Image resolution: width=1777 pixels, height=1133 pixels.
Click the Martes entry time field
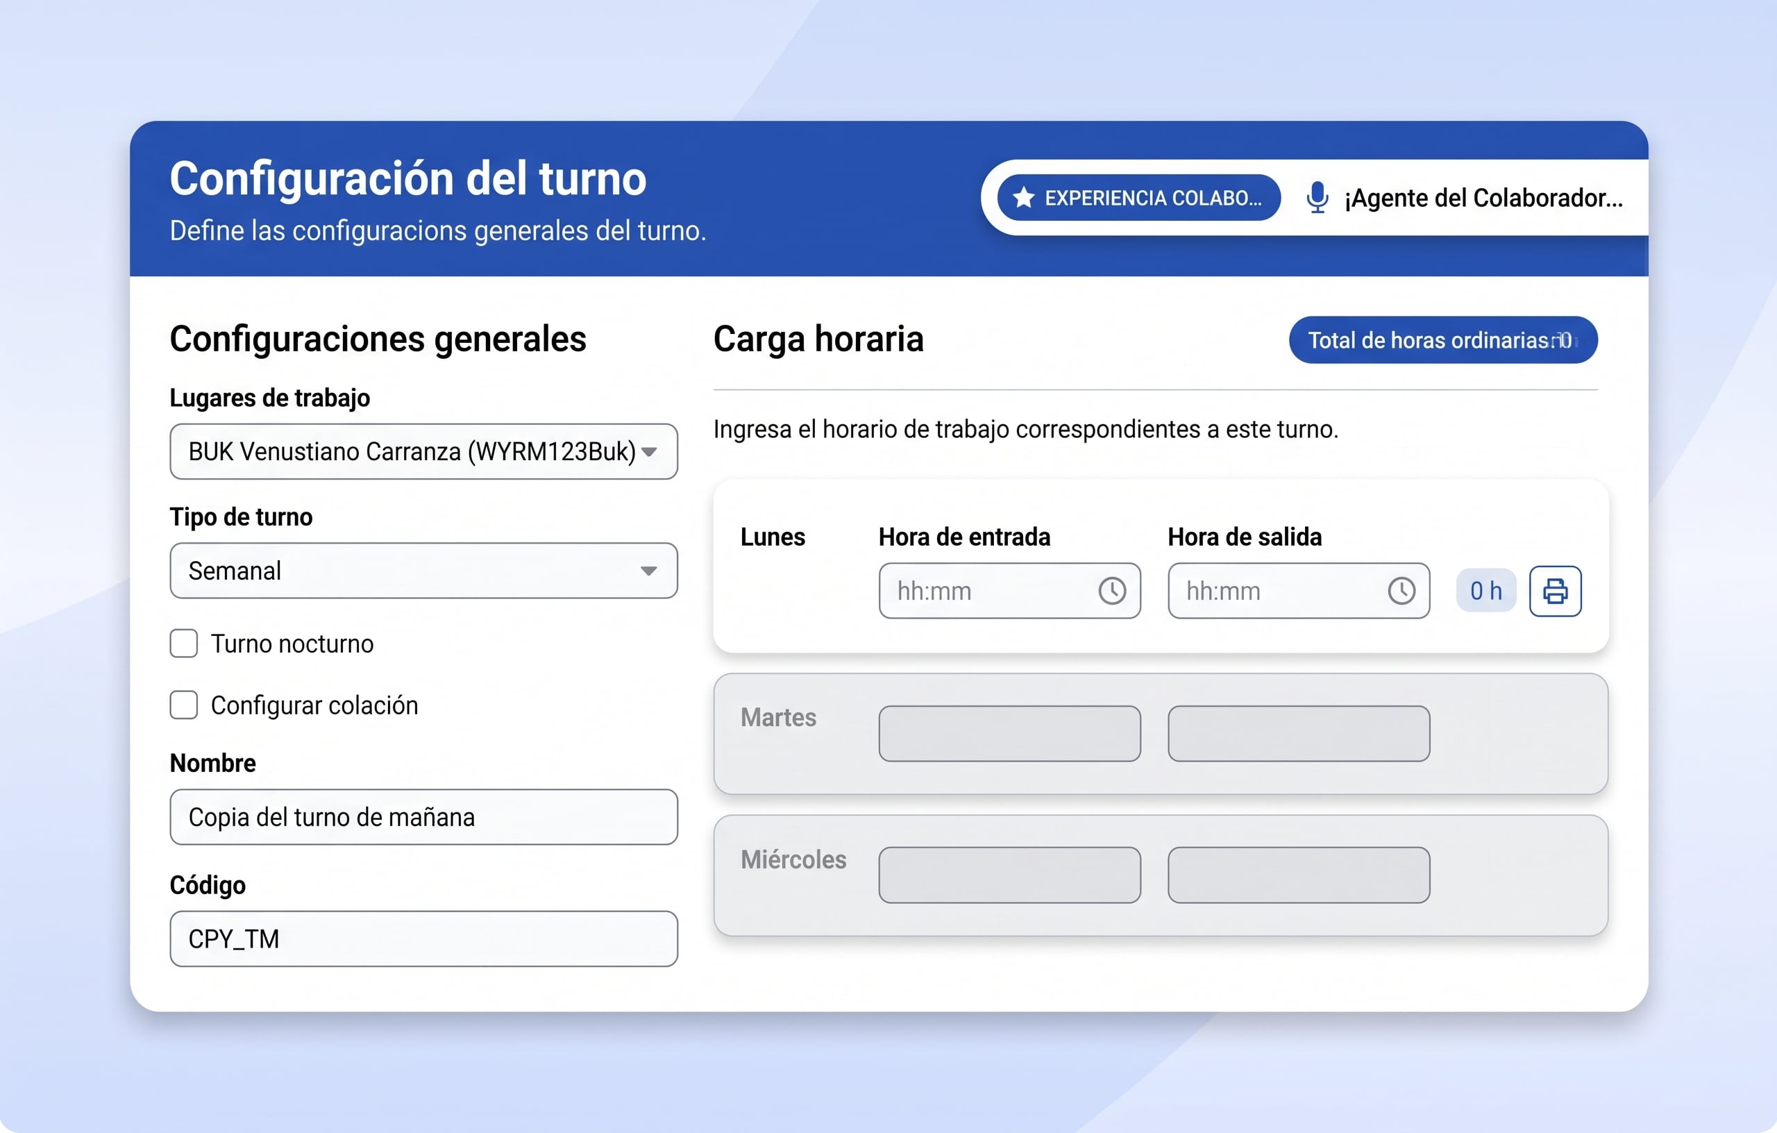click(x=1009, y=734)
